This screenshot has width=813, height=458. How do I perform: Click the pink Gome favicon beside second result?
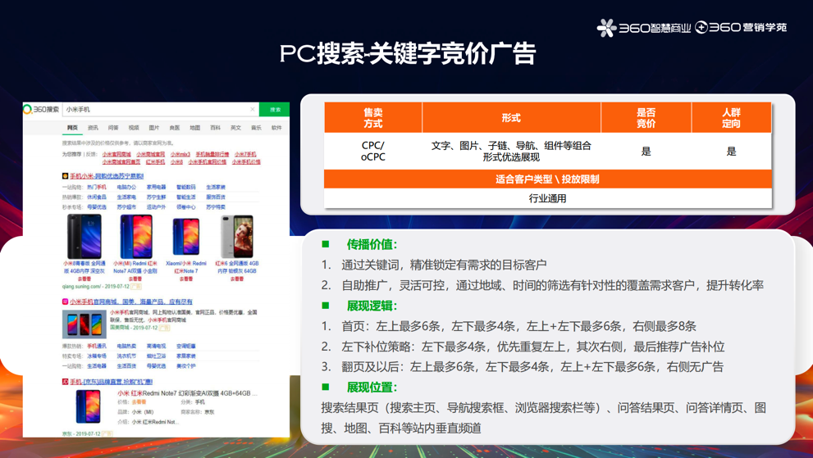point(66,302)
